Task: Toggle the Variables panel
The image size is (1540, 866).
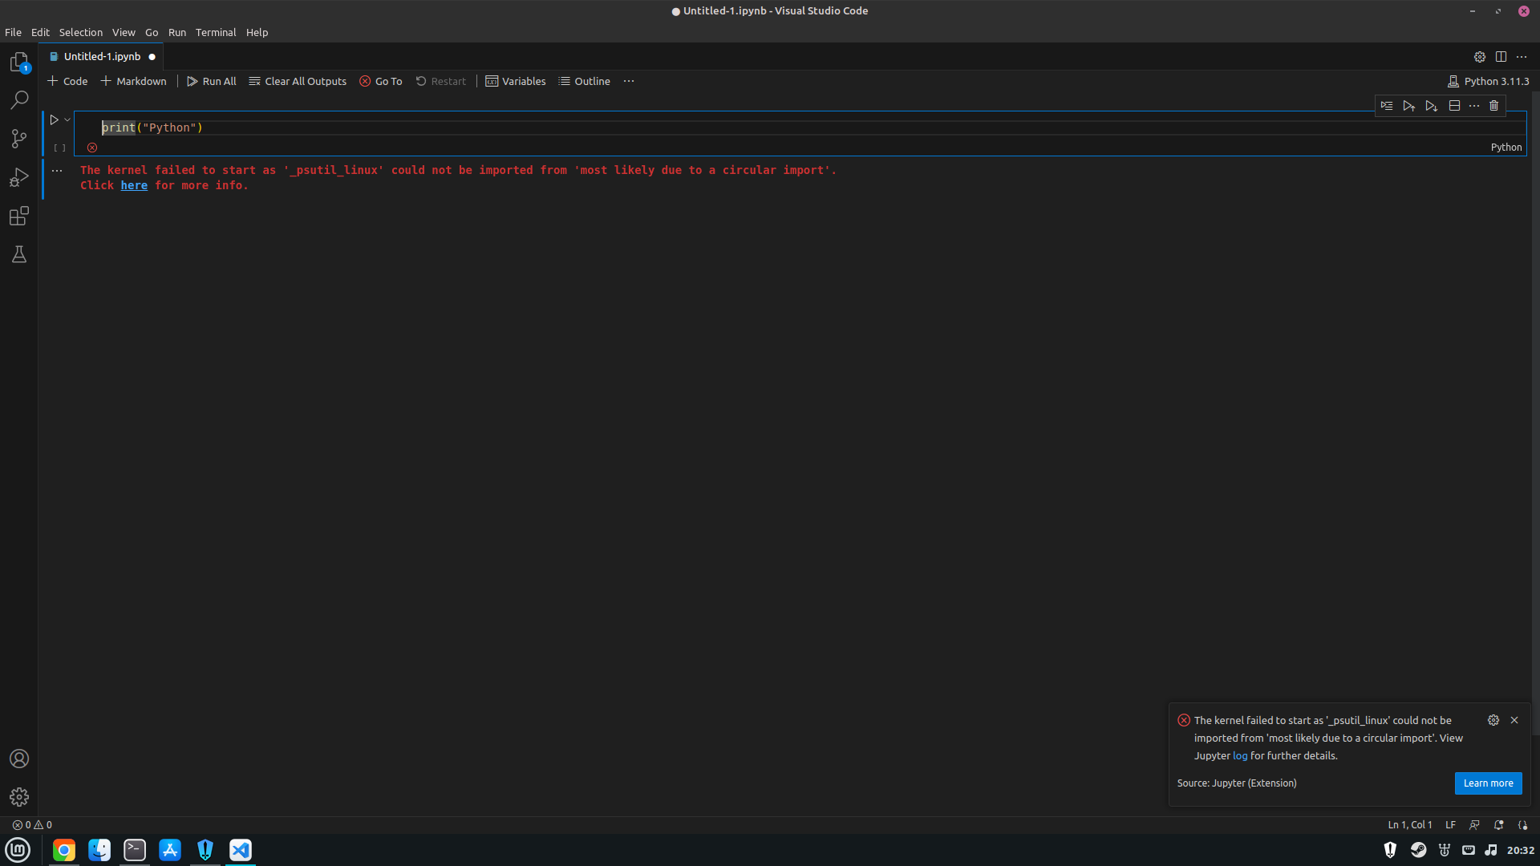Action: [516, 82]
